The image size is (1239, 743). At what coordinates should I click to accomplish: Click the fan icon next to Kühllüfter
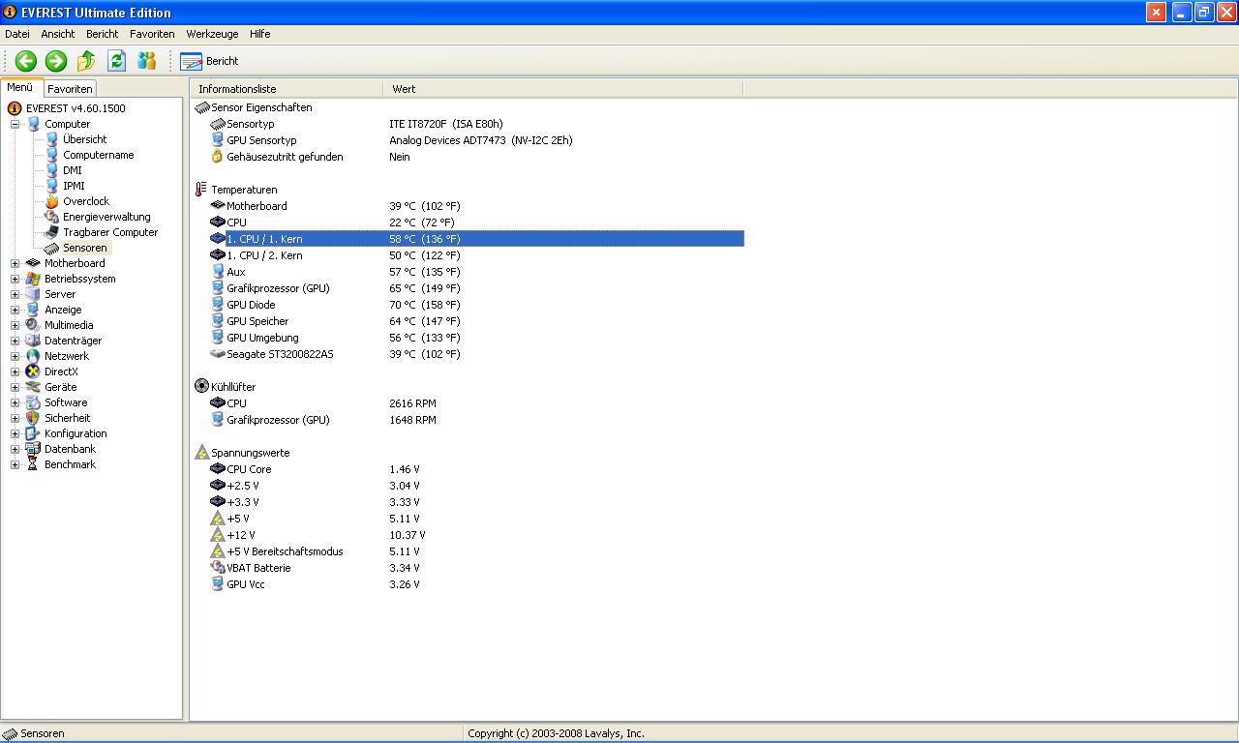pyautogui.click(x=201, y=387)
